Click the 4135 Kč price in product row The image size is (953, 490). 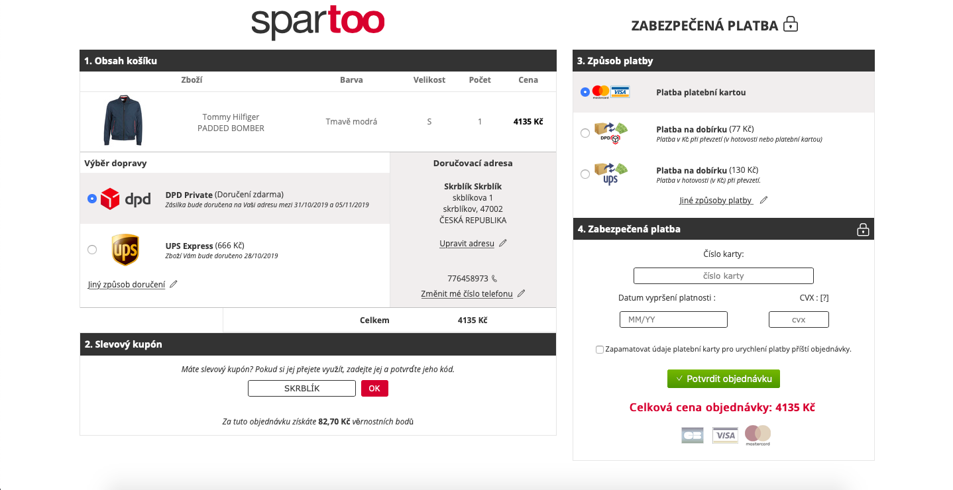click(x=528, y=122)
